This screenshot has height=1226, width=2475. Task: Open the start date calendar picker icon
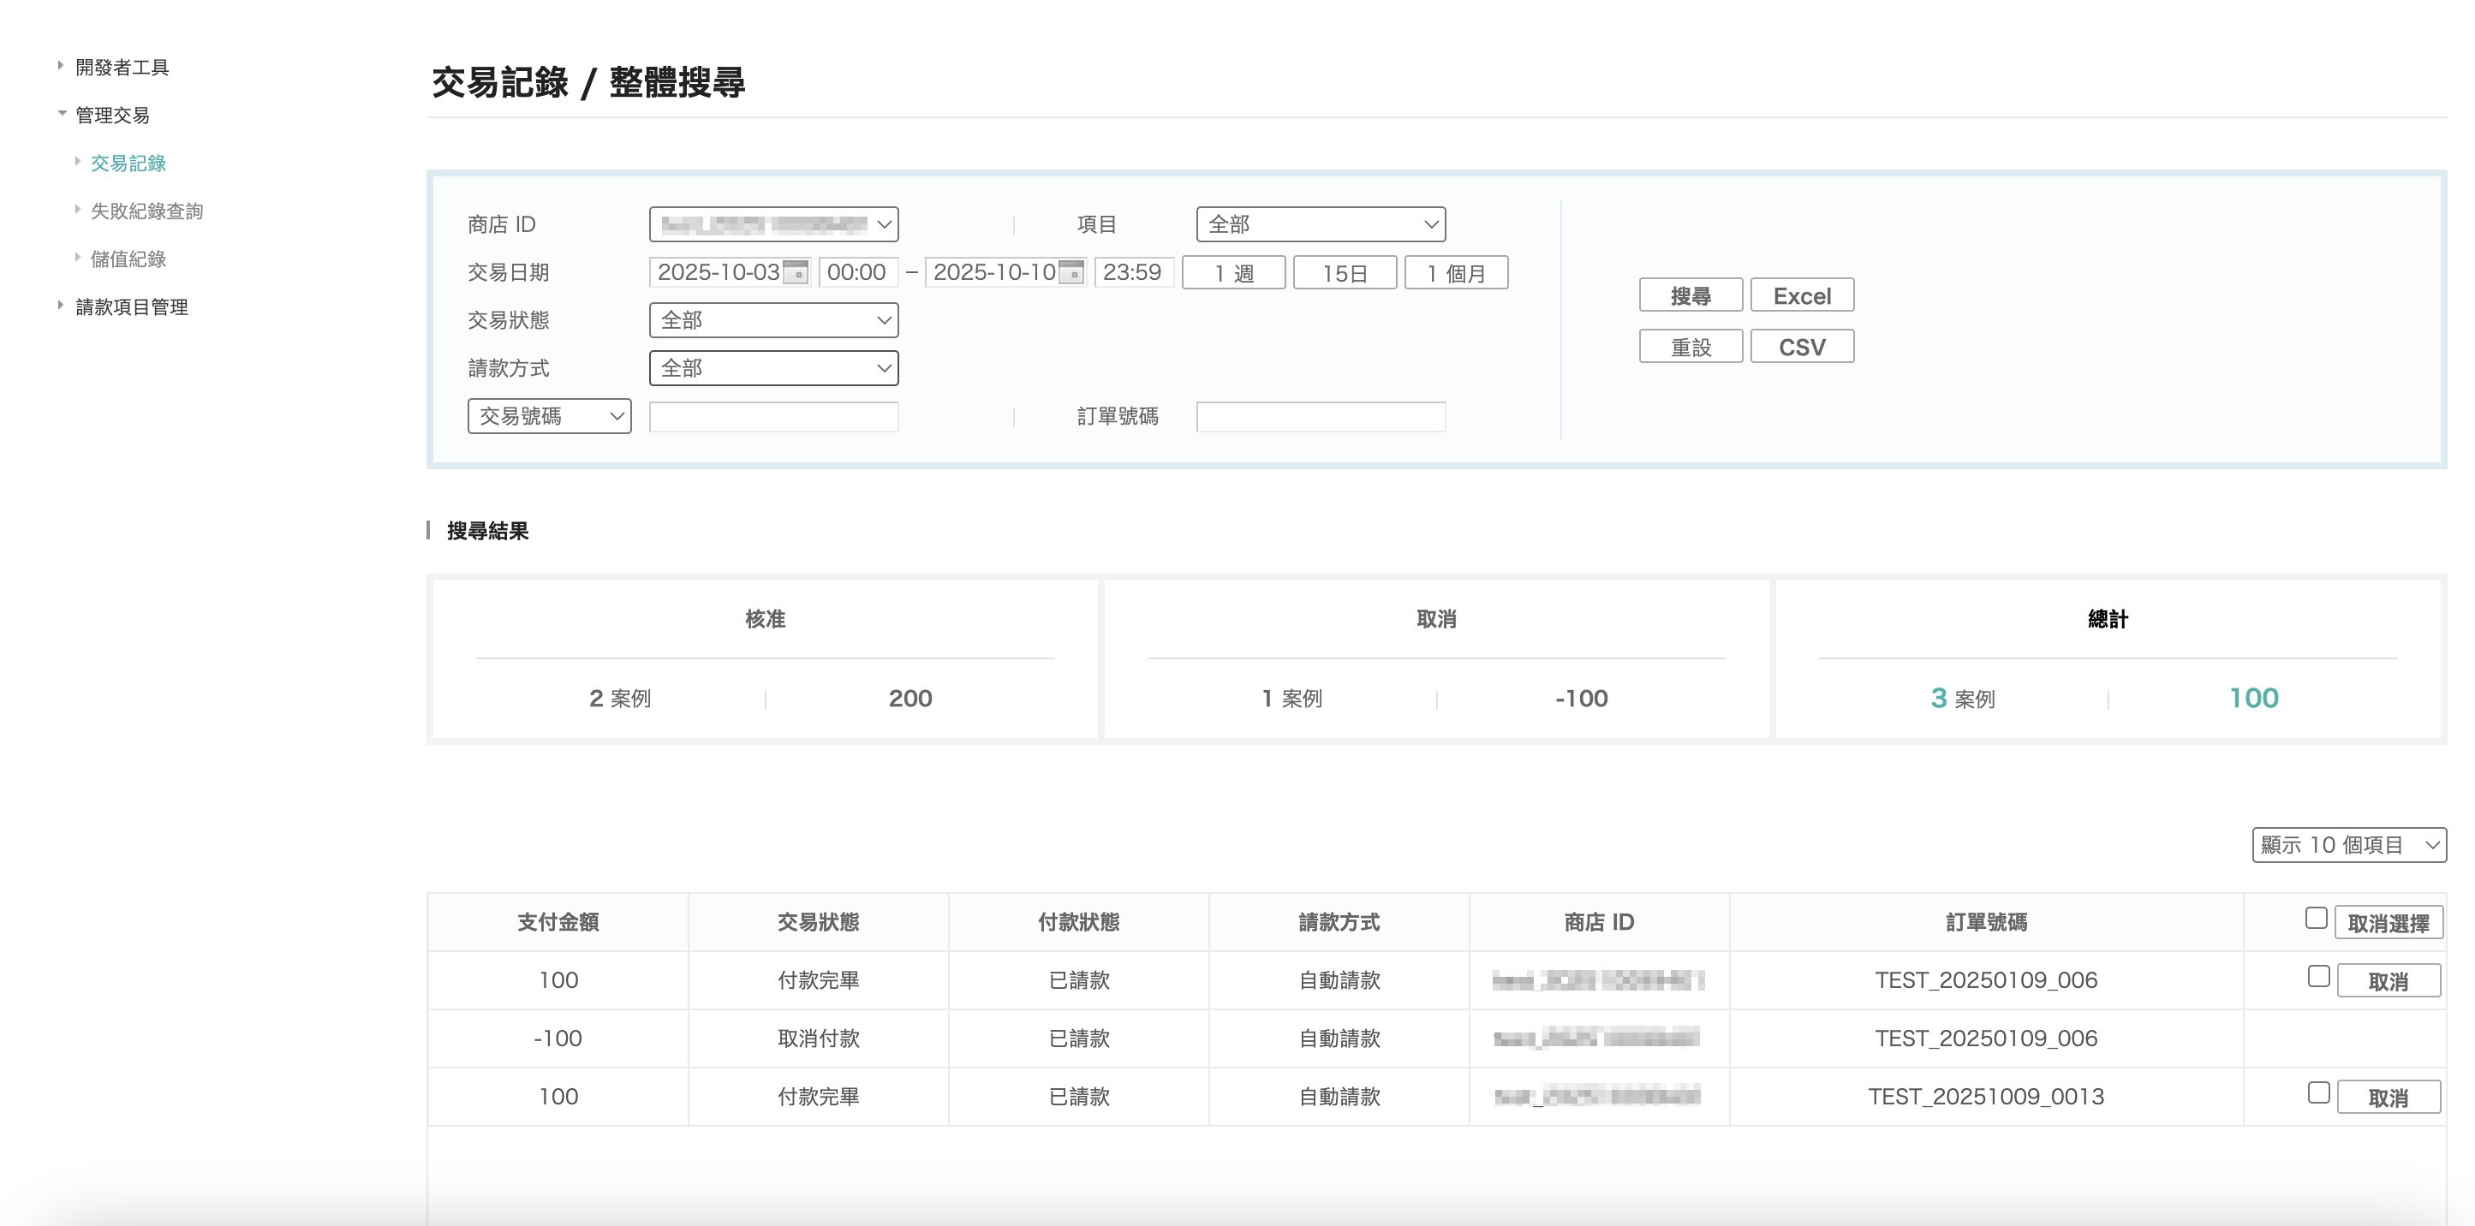[x=795, y=273]
